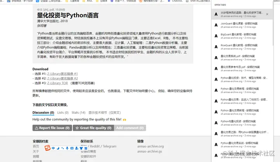The image size is (280, 162).
Task: Click favicon of Python与量化投资 tab
Action: 216,123
